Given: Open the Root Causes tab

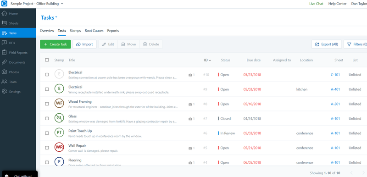Looking at the screenshot, I should tap(94, 31).
